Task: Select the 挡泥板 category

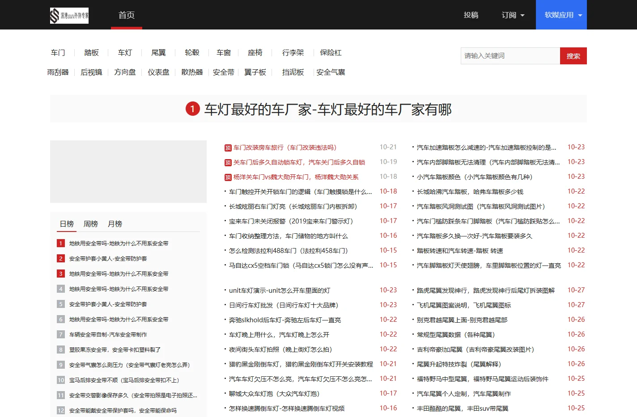Action: pyautogui.click(x=293, y=72)
